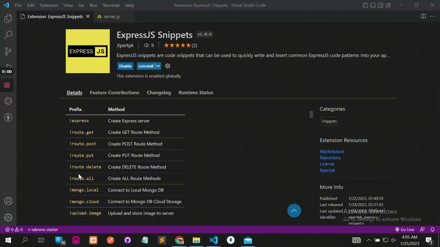Image resolution: width=440 pixels, height=247 pixels.
Task: Open the Repository resource link
Action: pyautogui.click(x=330, y=157)
